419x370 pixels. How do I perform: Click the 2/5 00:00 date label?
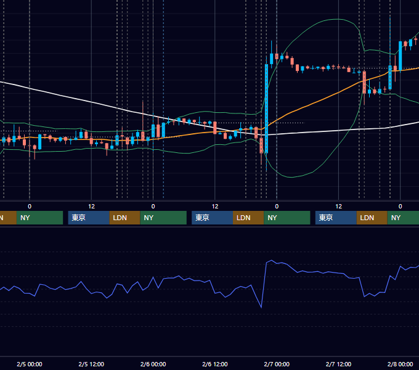coord(30,364)
